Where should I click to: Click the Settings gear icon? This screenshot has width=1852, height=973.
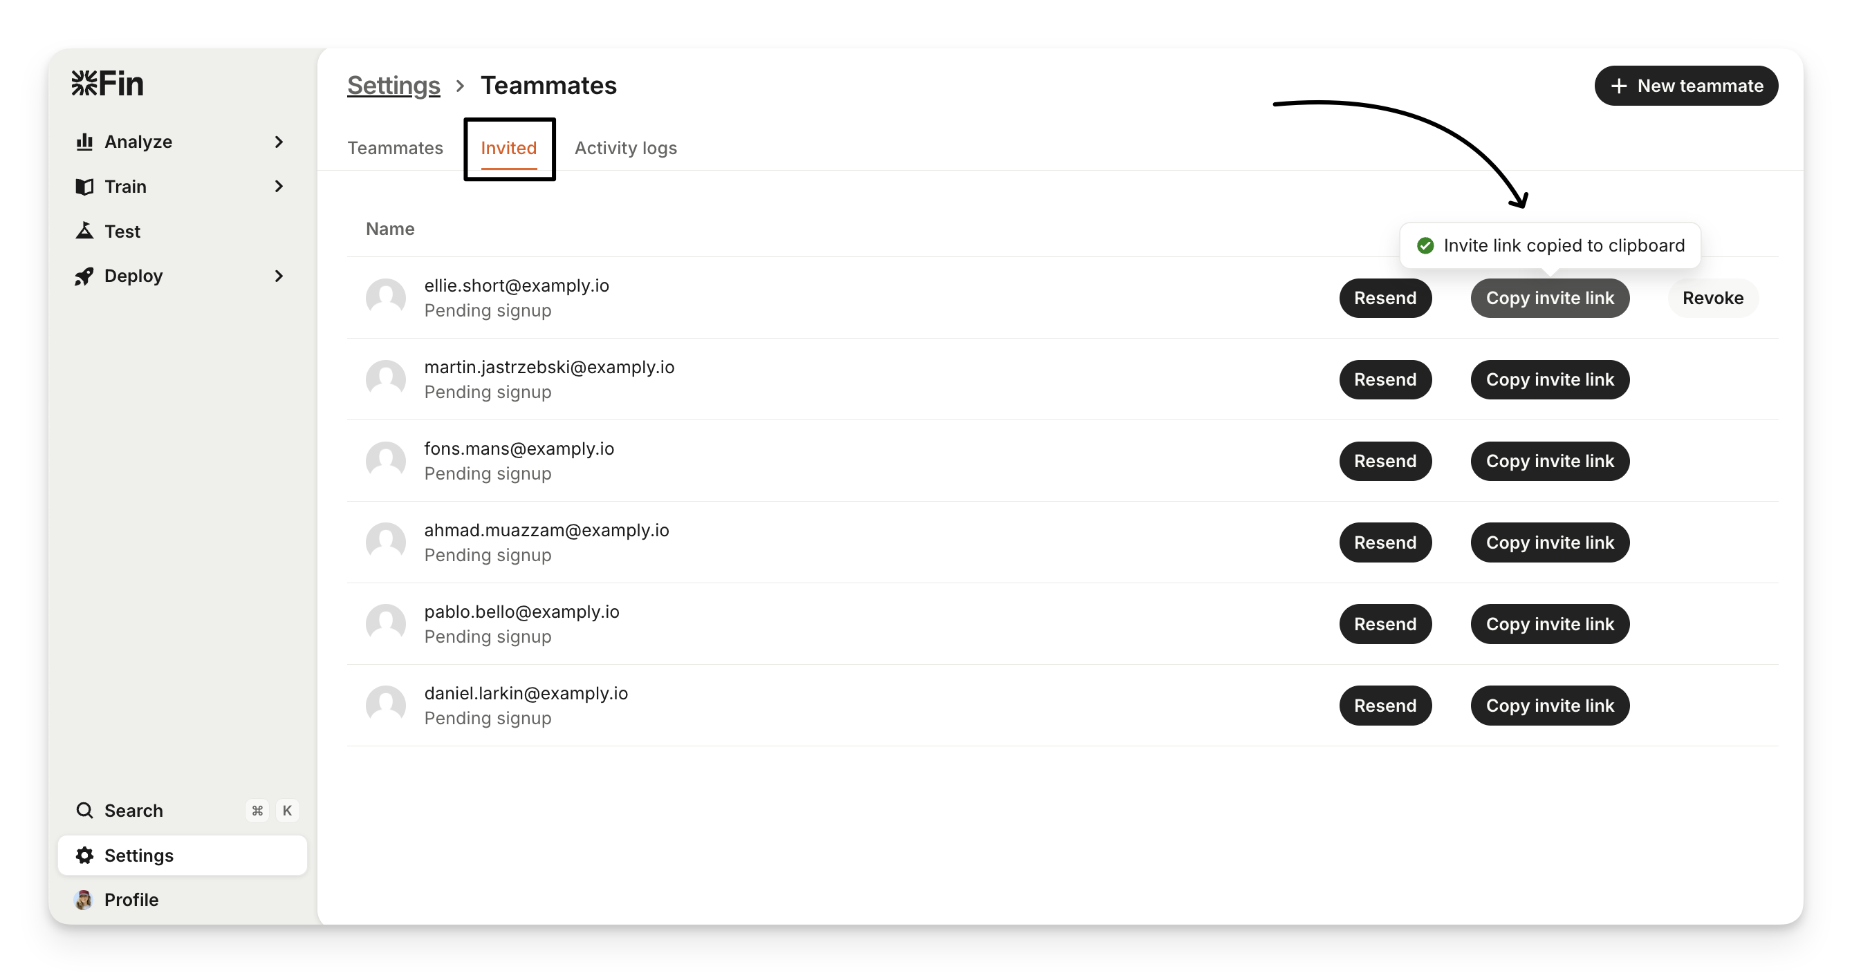tap(84, 855)
